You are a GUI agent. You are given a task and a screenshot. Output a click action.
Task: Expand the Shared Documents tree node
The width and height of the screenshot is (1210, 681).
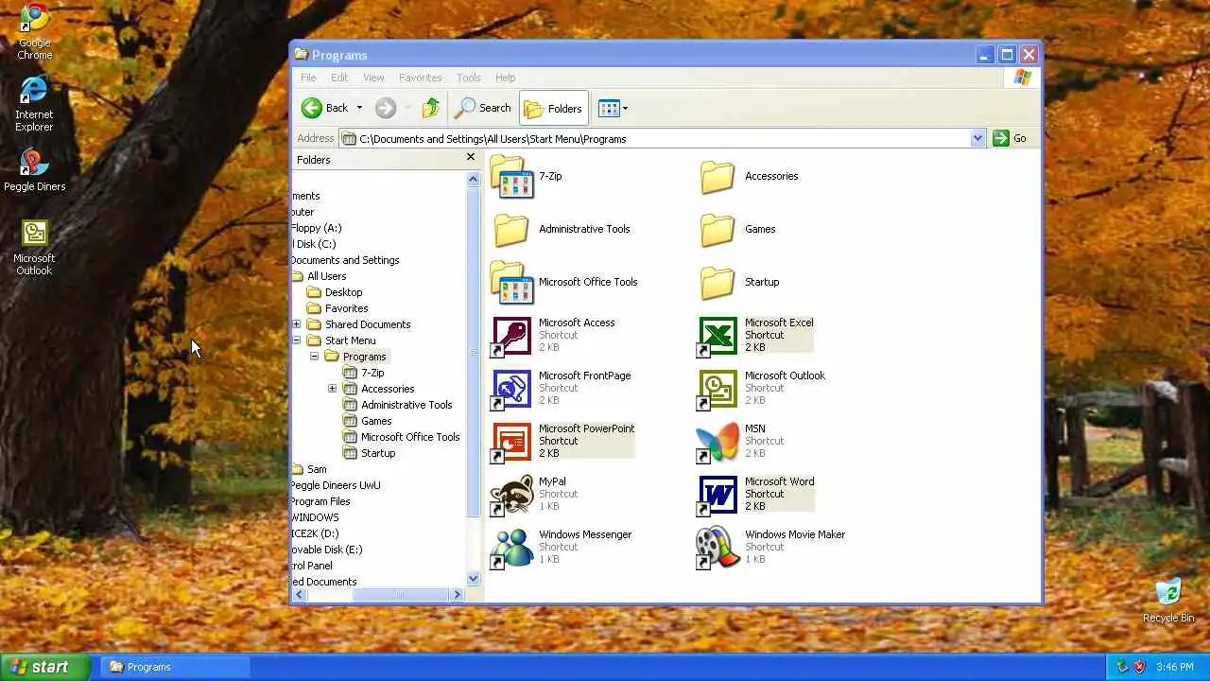tap(297, 324)
